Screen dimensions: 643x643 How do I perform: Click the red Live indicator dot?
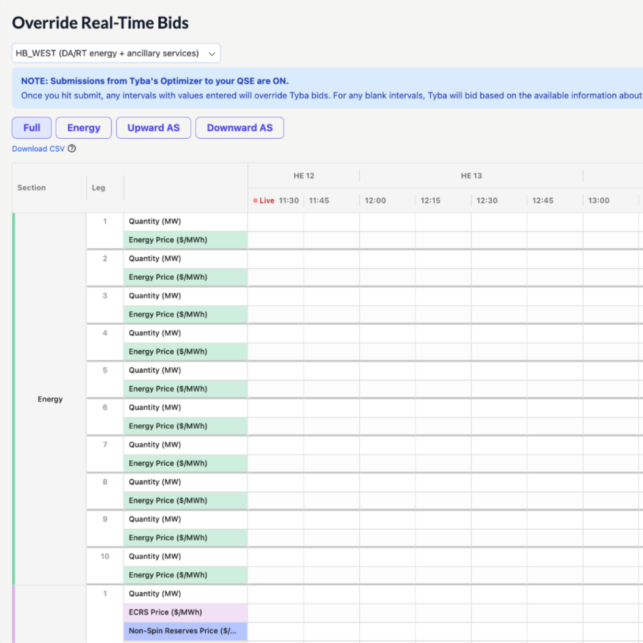pyautogui.click(x=256, y=200)
